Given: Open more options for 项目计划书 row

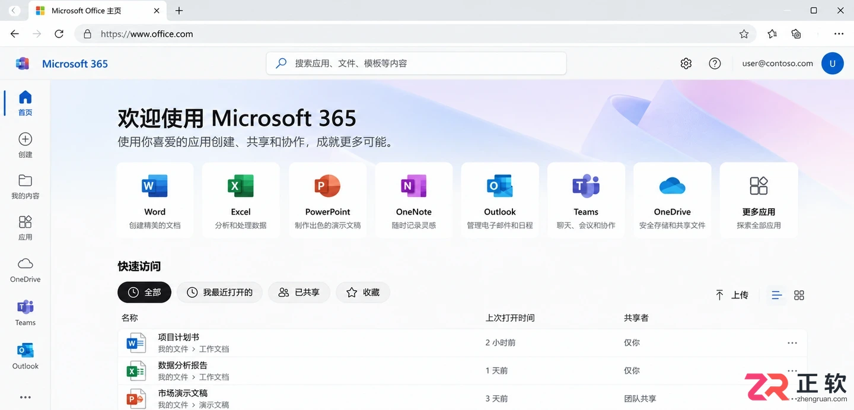Looking at the screenshot, I should (x=792, y=343).
